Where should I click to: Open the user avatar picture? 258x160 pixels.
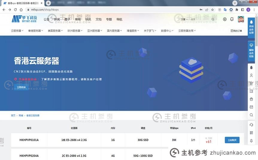click(241, 19)
